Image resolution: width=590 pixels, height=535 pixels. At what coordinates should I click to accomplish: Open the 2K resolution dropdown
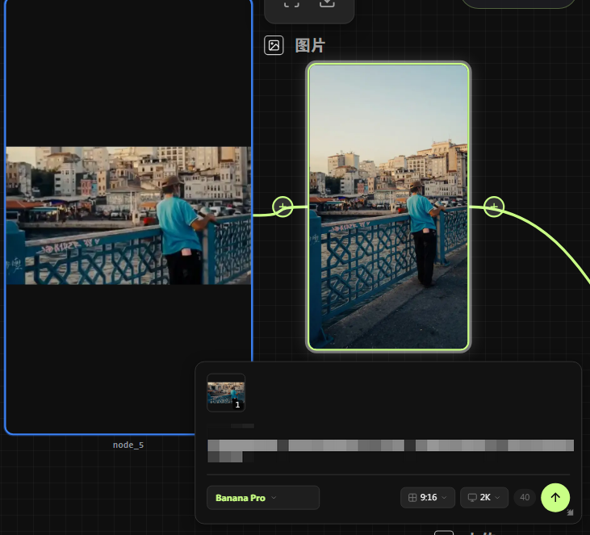[484, 498]
